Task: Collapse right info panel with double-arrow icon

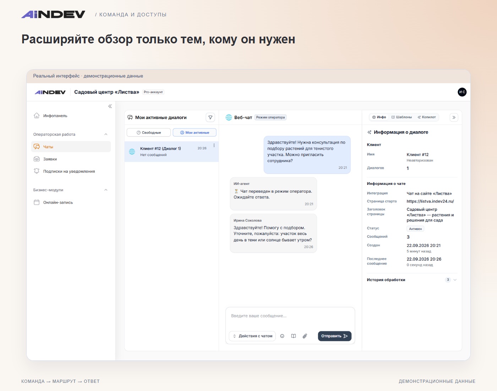Action: (x=454, y=117)
